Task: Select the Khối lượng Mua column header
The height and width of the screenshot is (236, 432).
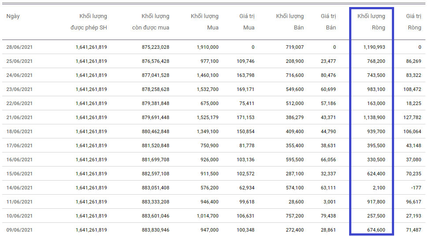Action: click(205, 22)
